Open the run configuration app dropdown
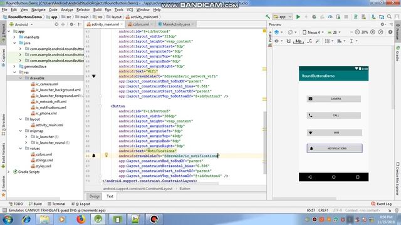 [283, 17]
